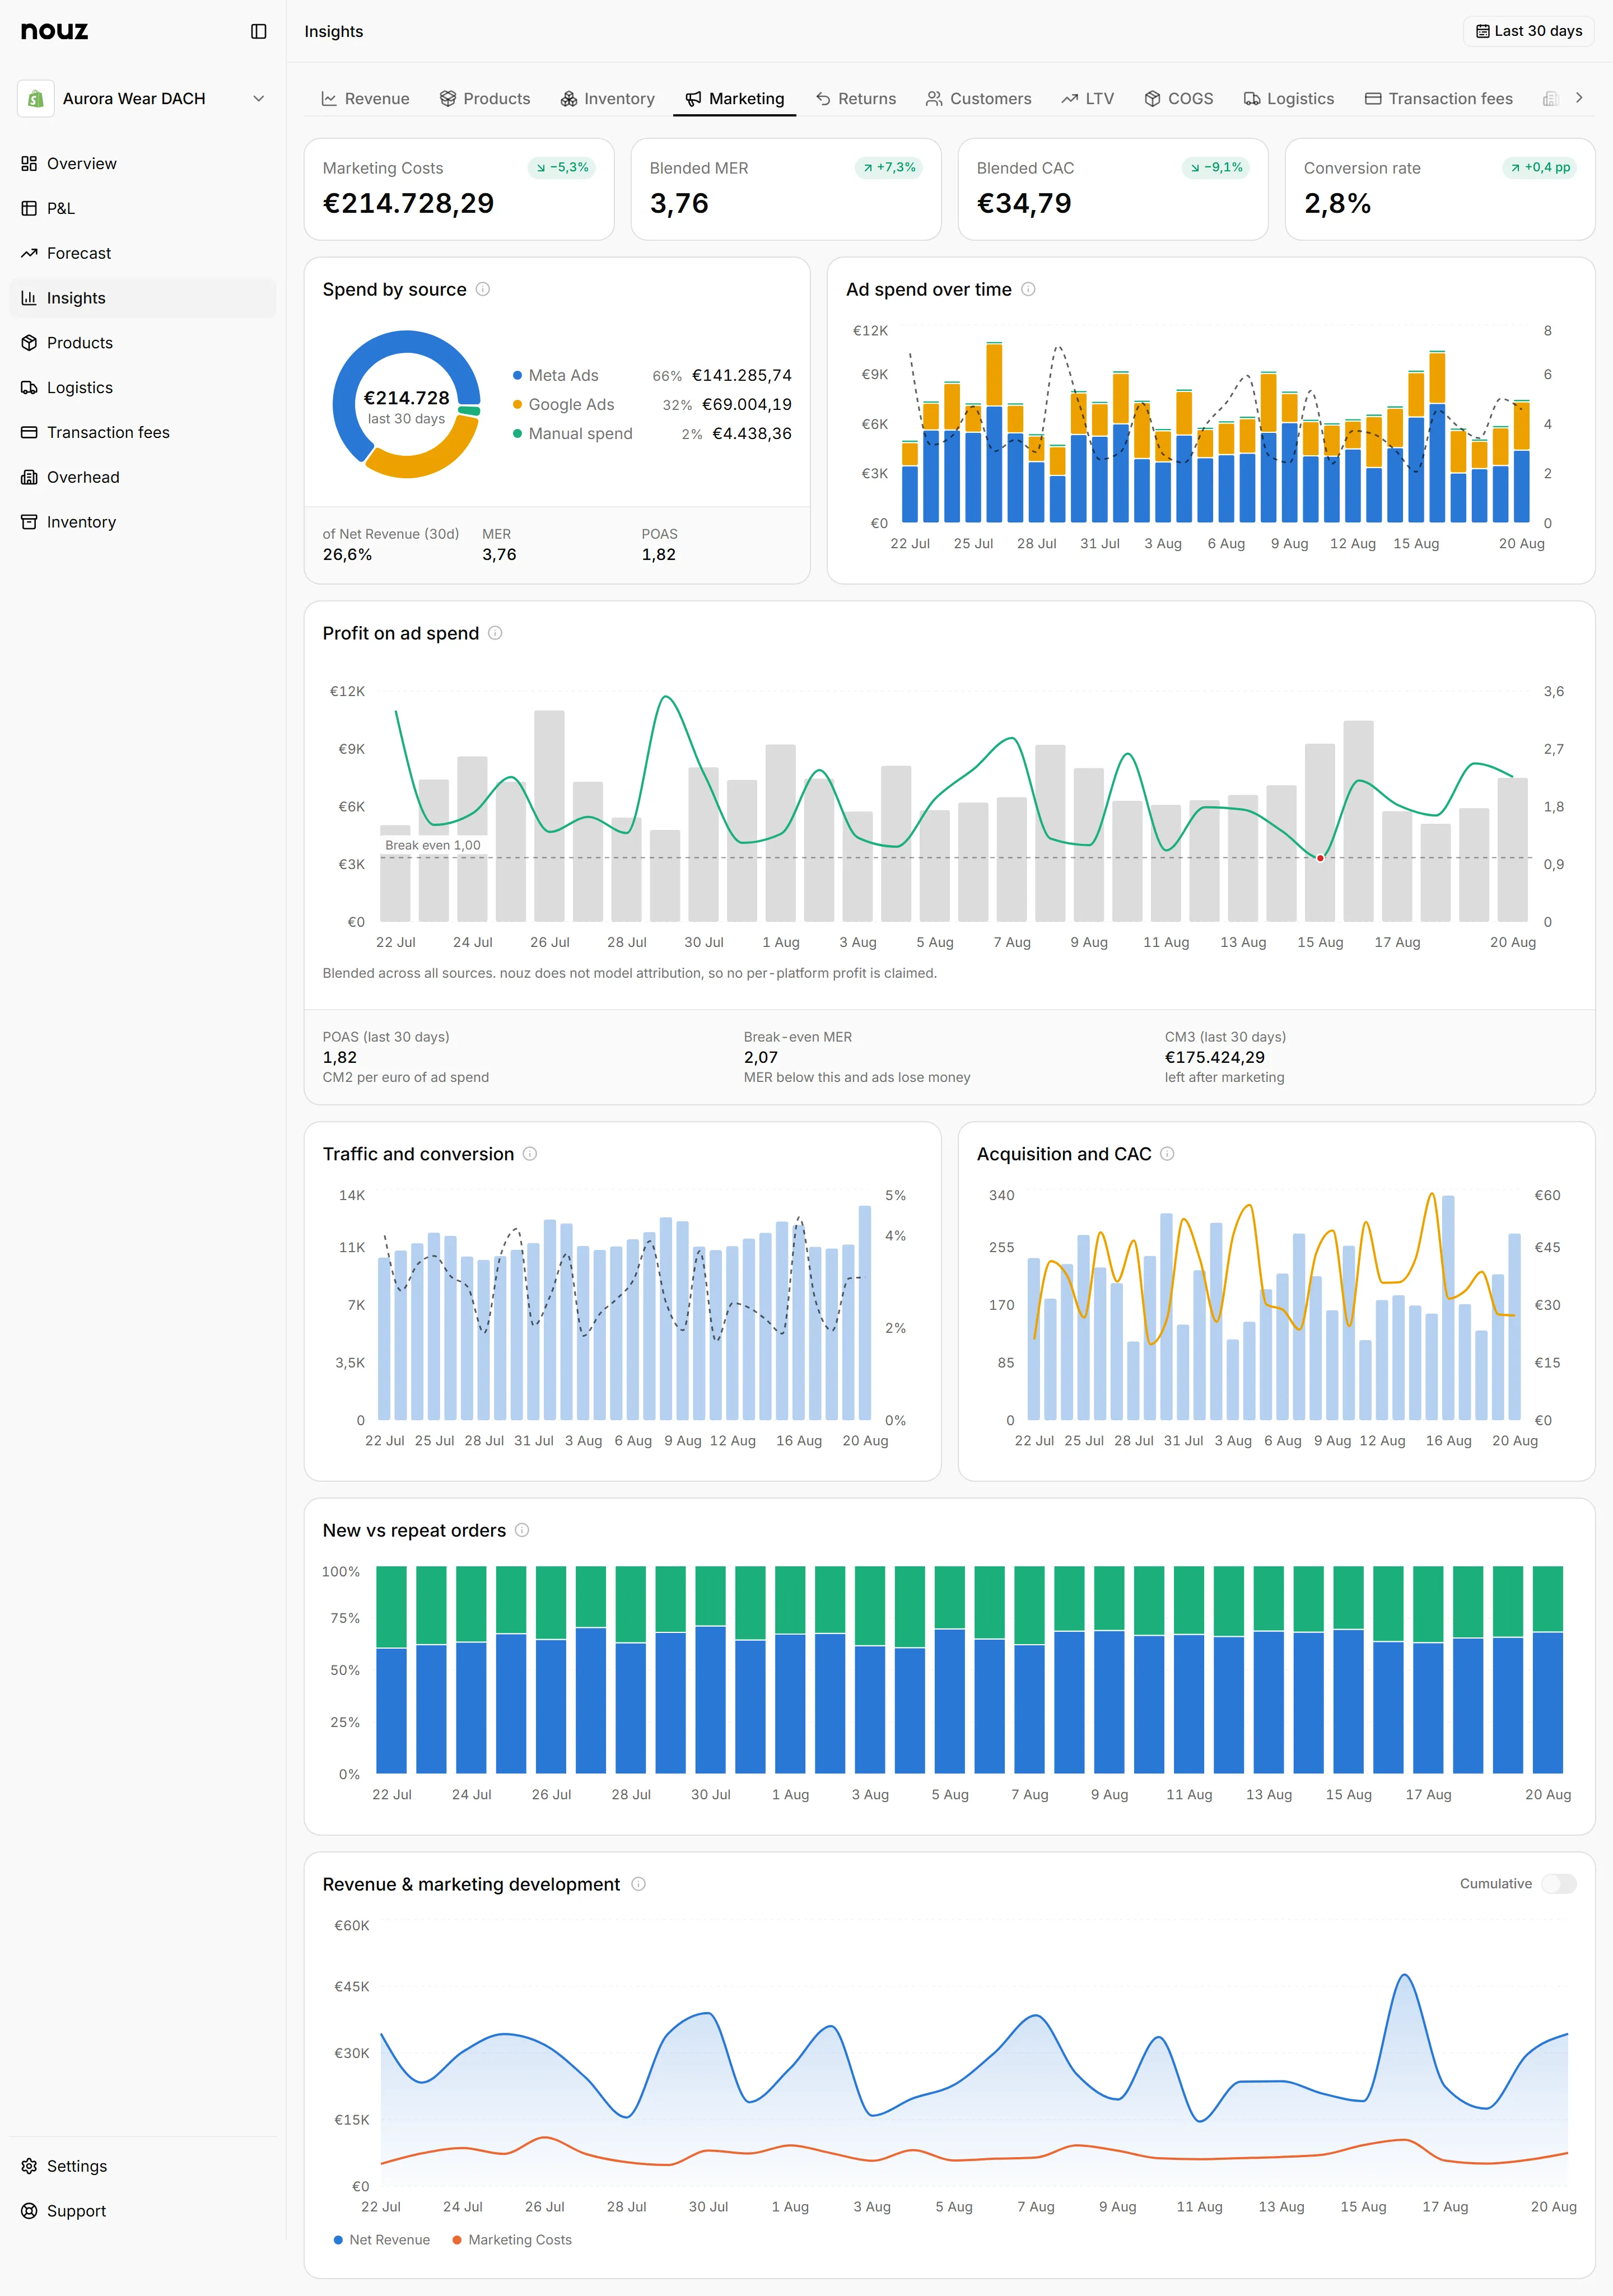1613x2296 pixels.
Task: Click the Google Ads legend entry
Action: pyautogui.click(x=652, y=405)
